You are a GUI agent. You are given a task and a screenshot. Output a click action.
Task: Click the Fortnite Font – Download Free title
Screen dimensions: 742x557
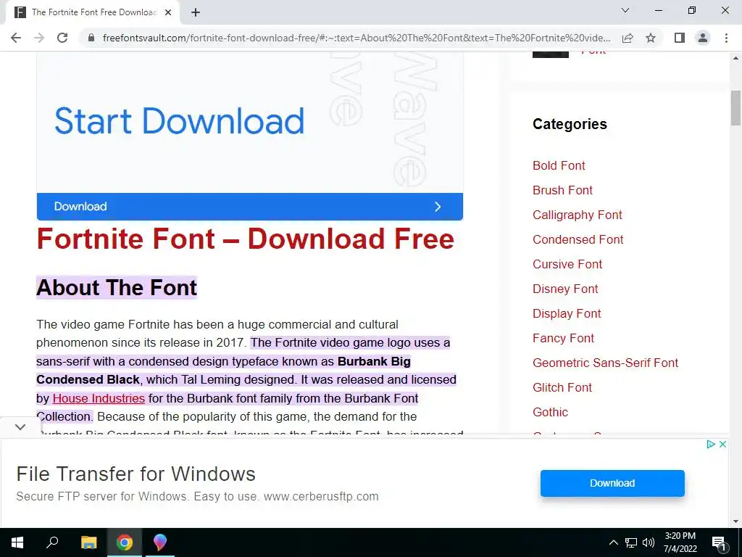(x=245, y=239)
